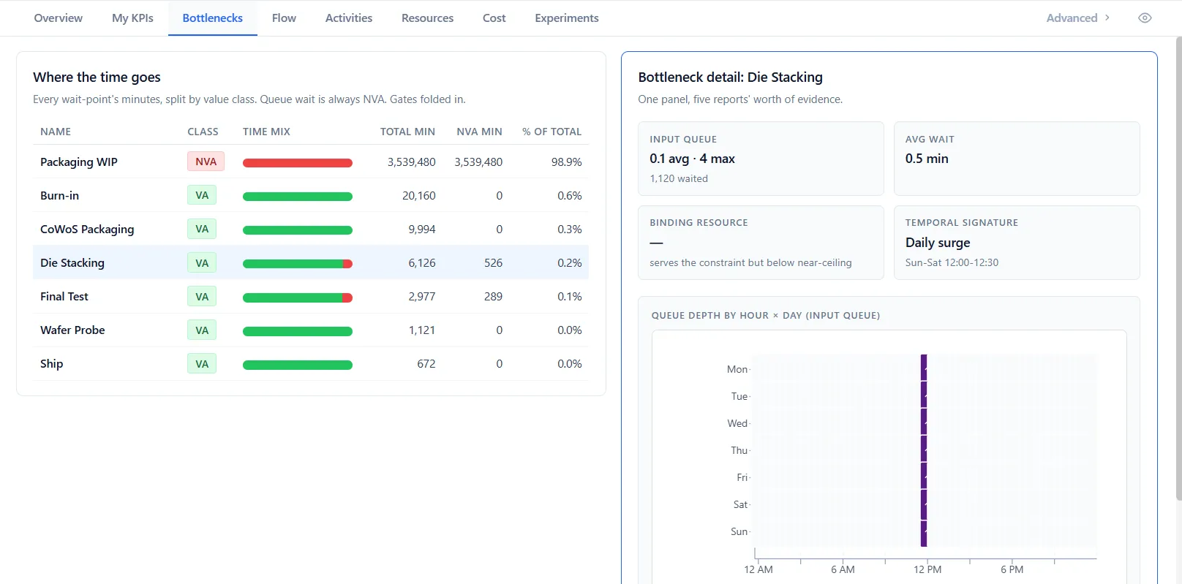Click Thursday's noon heatmap cell
Screen dimensions: 1182x584
click(924, 449)
